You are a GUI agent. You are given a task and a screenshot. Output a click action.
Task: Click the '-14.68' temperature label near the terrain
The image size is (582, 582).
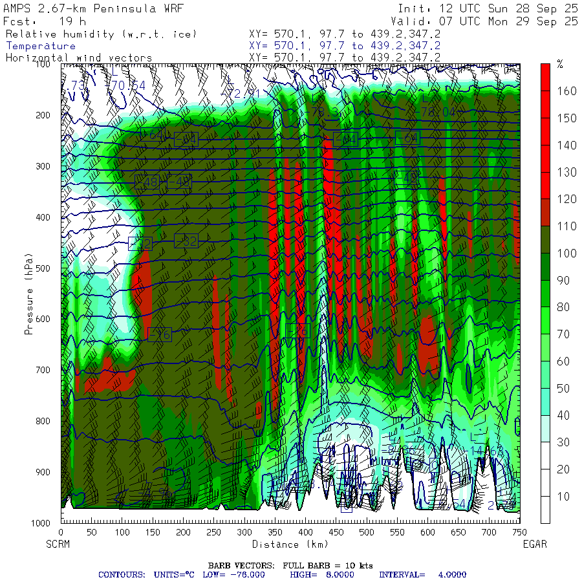[x=483, y=451]
